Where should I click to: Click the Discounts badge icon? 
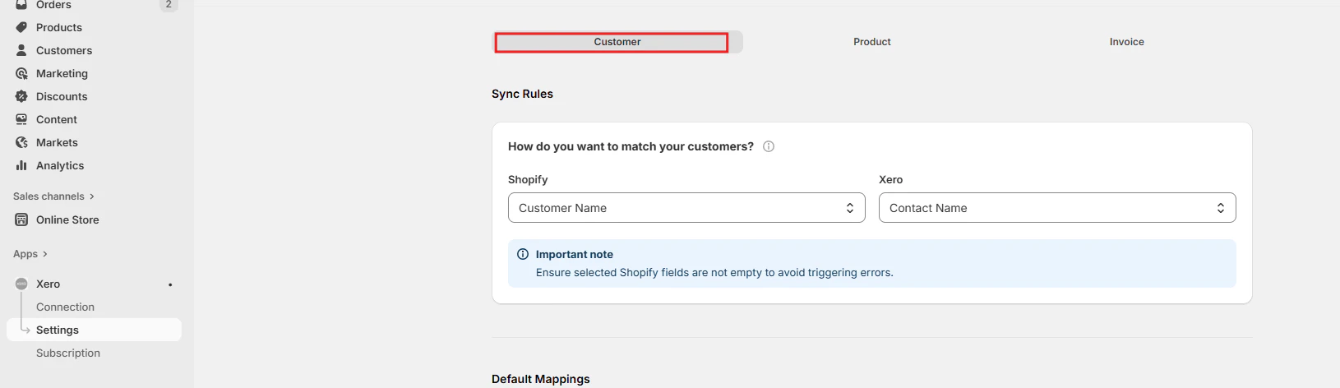click(x=21, y=96)
